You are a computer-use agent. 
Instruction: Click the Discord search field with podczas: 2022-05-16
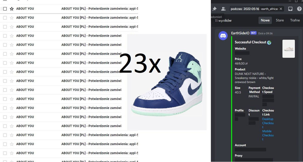point(257,9)
